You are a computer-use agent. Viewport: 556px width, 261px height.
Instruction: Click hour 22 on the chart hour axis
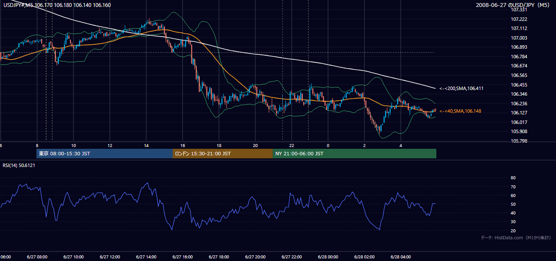[291, 145]
